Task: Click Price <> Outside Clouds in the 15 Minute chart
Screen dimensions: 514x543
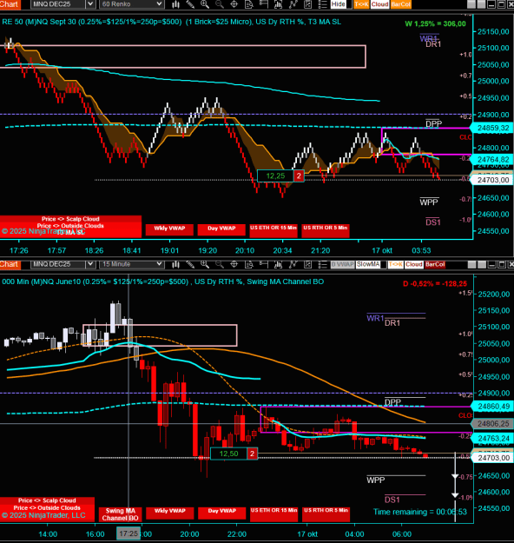Action: click(x=47, y=507)
